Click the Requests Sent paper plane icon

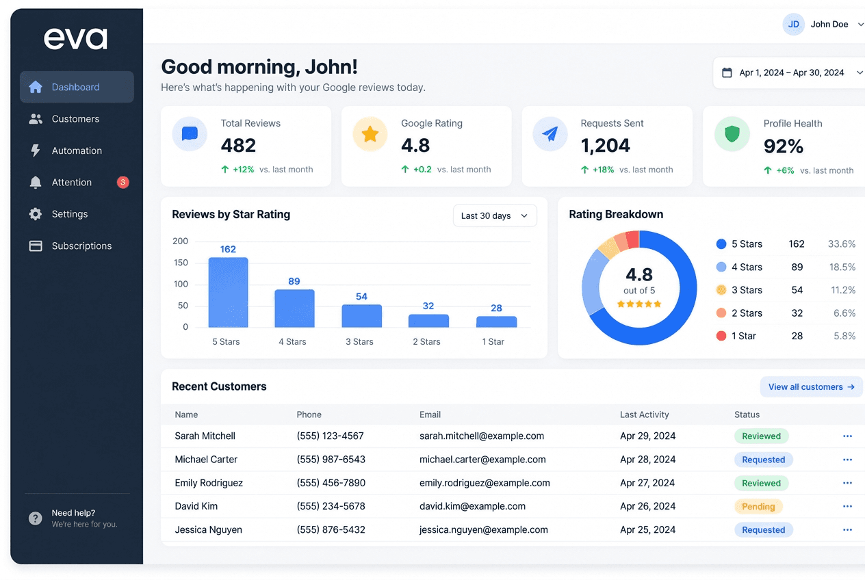[x=550, y=134]
